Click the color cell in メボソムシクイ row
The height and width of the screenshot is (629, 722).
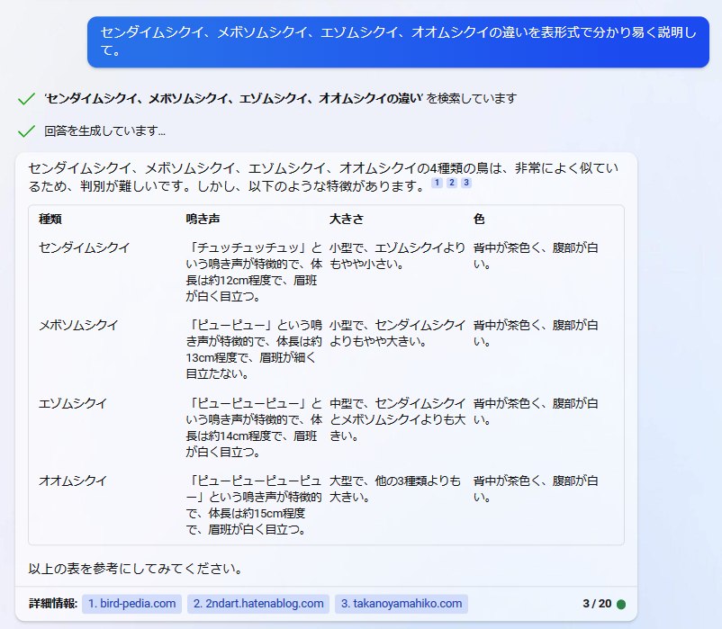point(536,333)
